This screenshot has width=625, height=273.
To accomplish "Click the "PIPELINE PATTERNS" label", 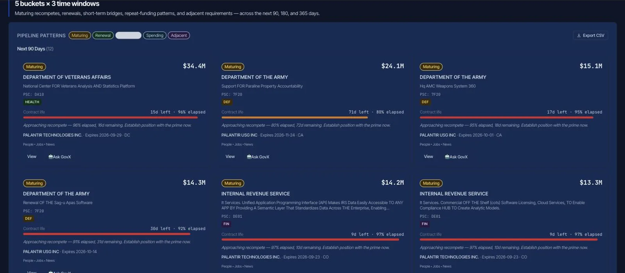I will (x=41, y=35).
